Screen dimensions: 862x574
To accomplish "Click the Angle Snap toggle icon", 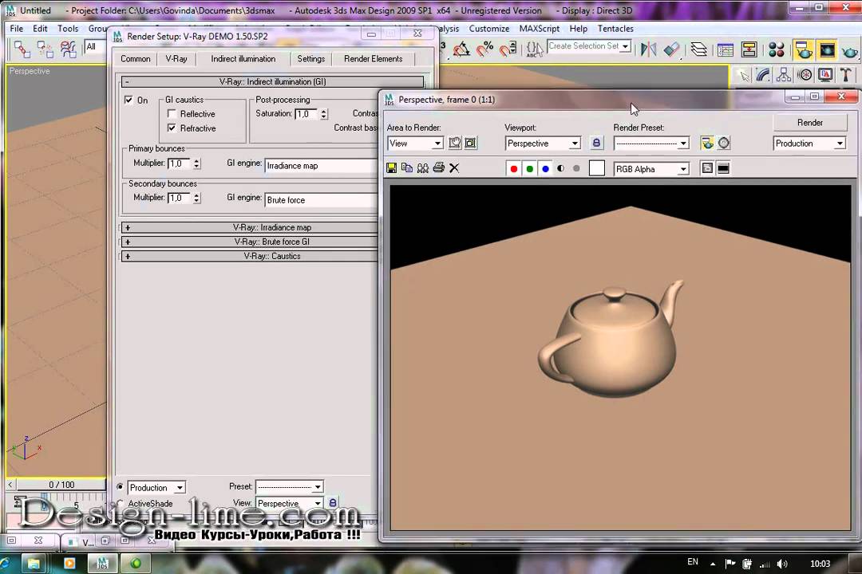I will 461,49.
